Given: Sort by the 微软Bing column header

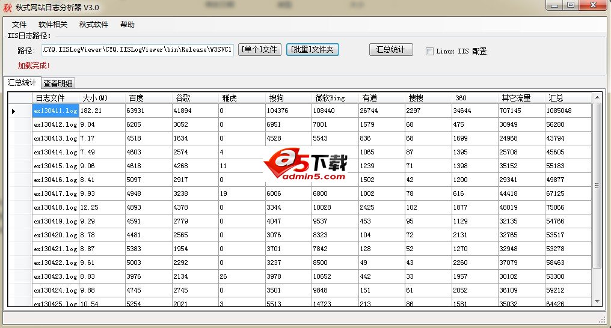Looking at the screenshot, I should pos(335,98).
